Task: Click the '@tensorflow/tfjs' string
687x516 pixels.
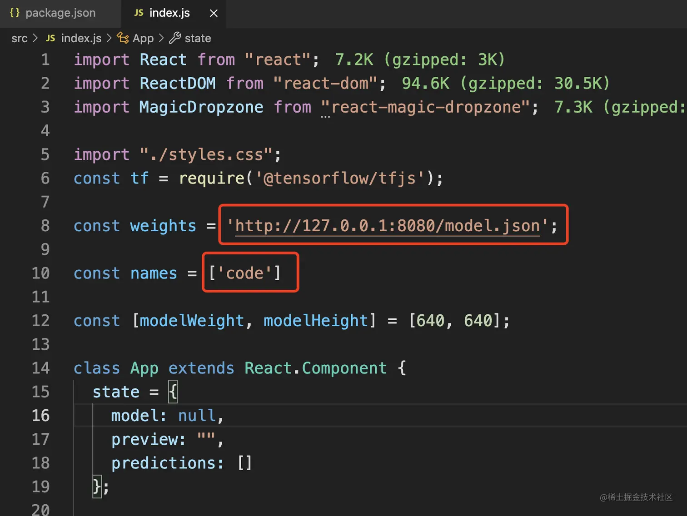Action: 340,178
